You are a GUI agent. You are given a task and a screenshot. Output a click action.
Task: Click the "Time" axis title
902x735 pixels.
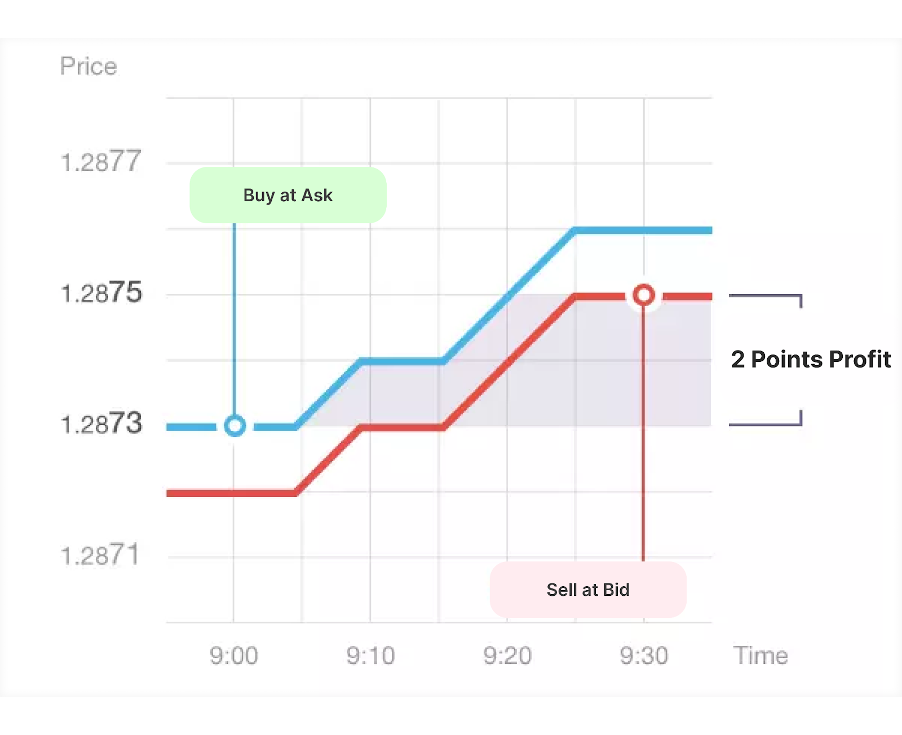click(x=760, y=656)
